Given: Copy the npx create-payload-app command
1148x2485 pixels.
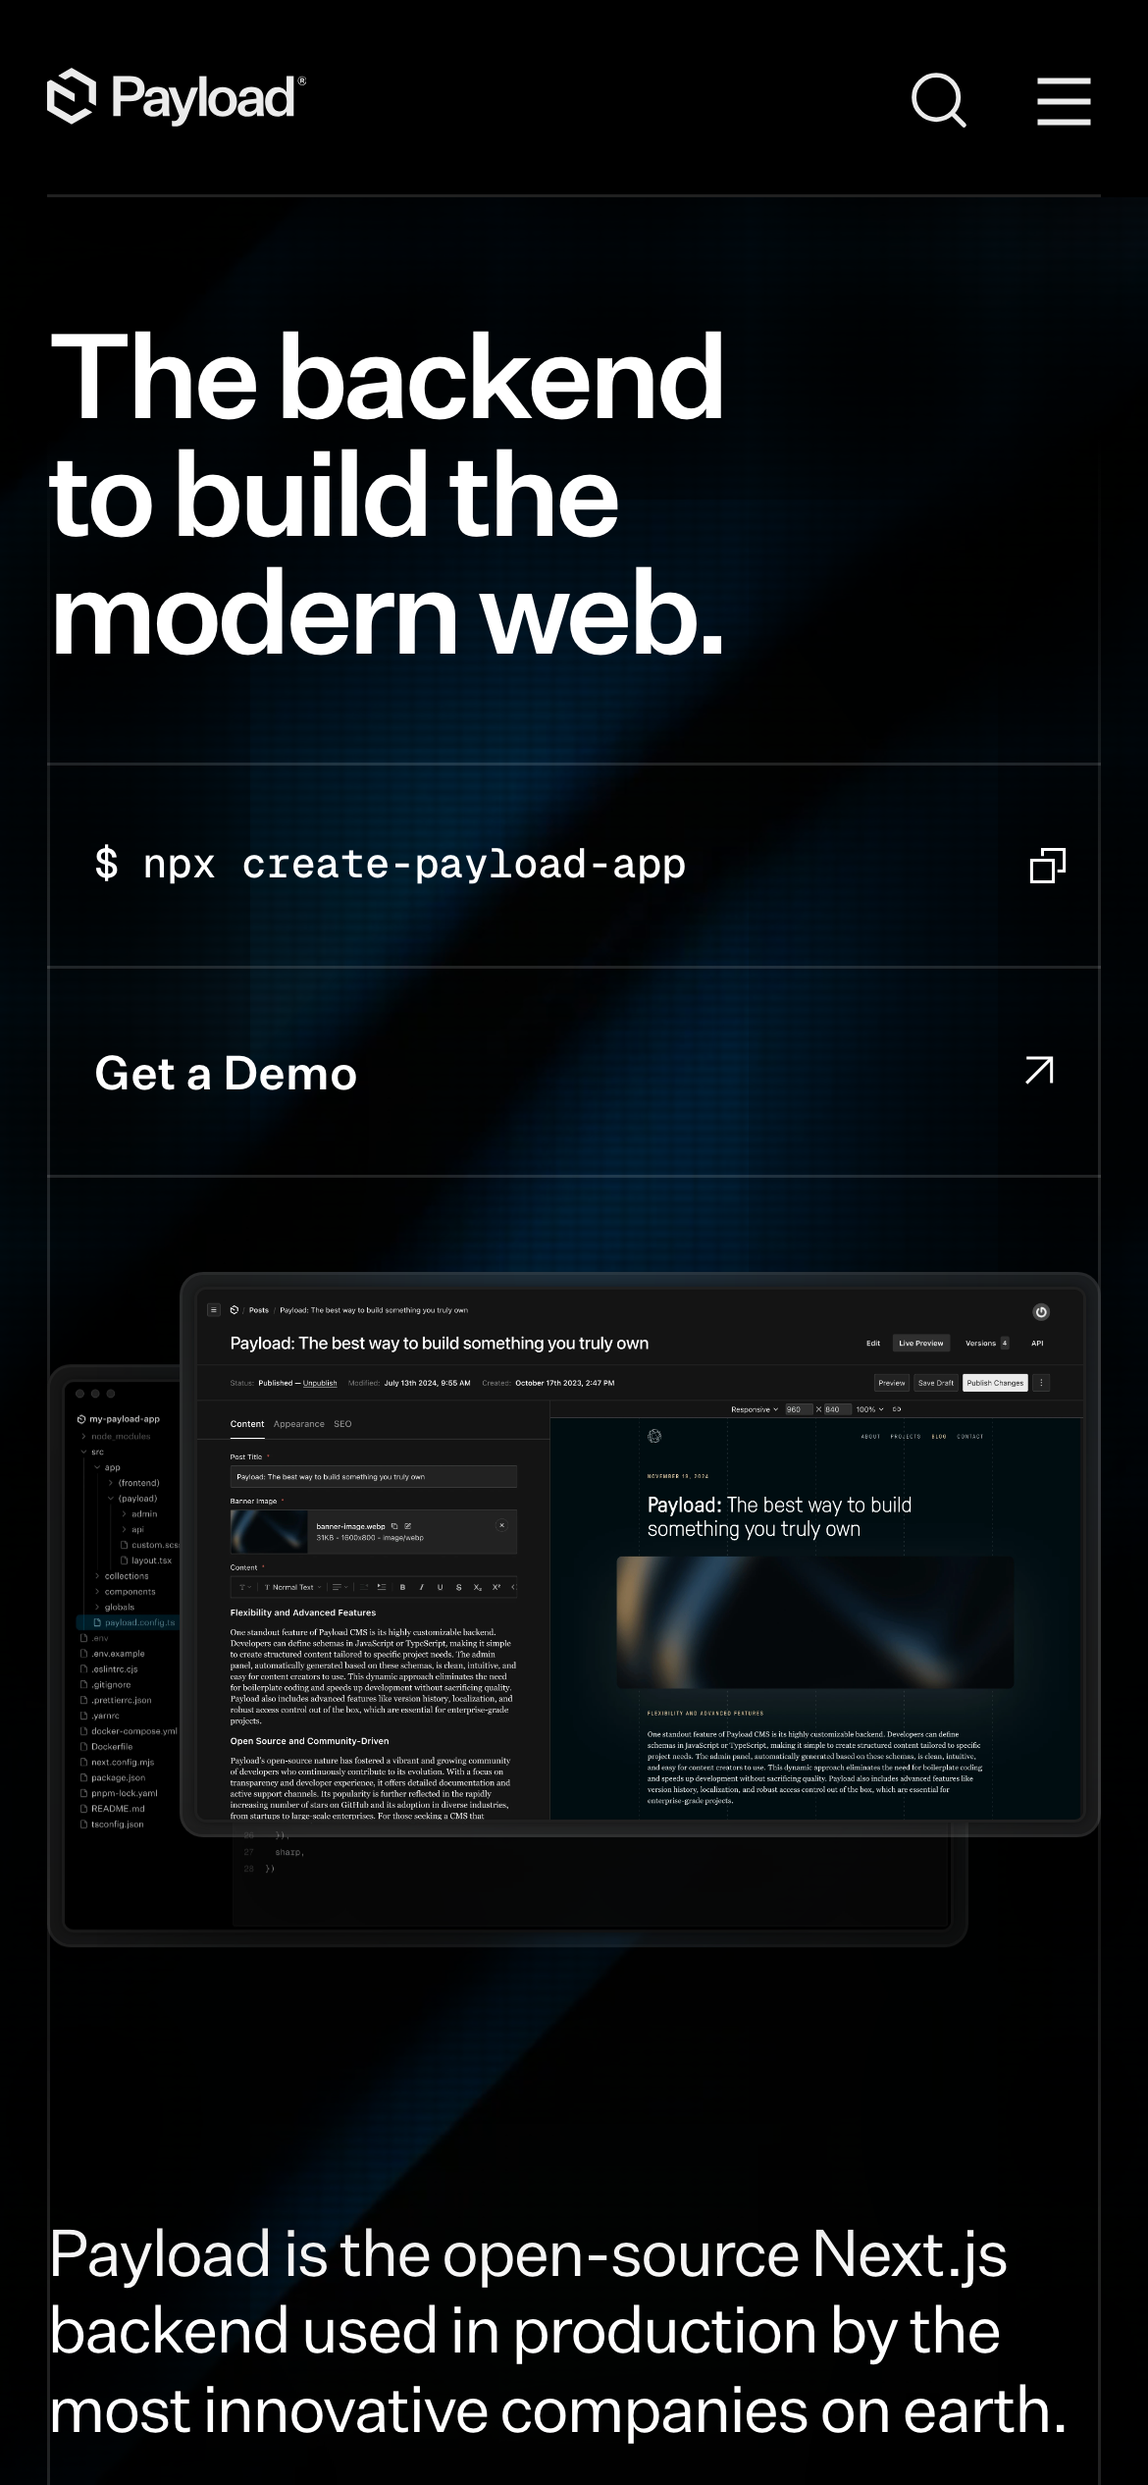Looking at the screenshot, I should pos(1047,866).
